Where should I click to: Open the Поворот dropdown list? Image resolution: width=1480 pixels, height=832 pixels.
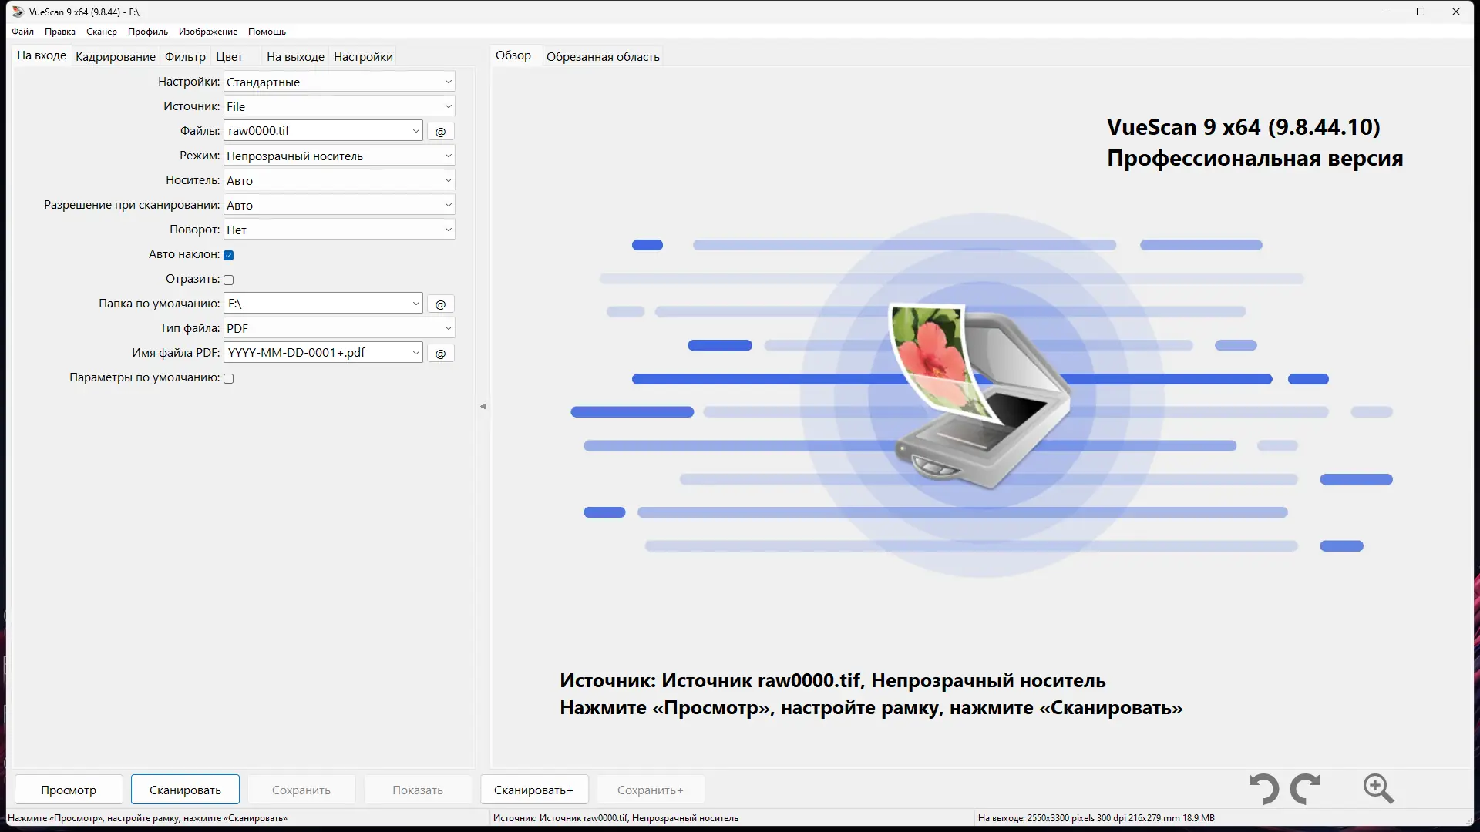coord(339,230)
